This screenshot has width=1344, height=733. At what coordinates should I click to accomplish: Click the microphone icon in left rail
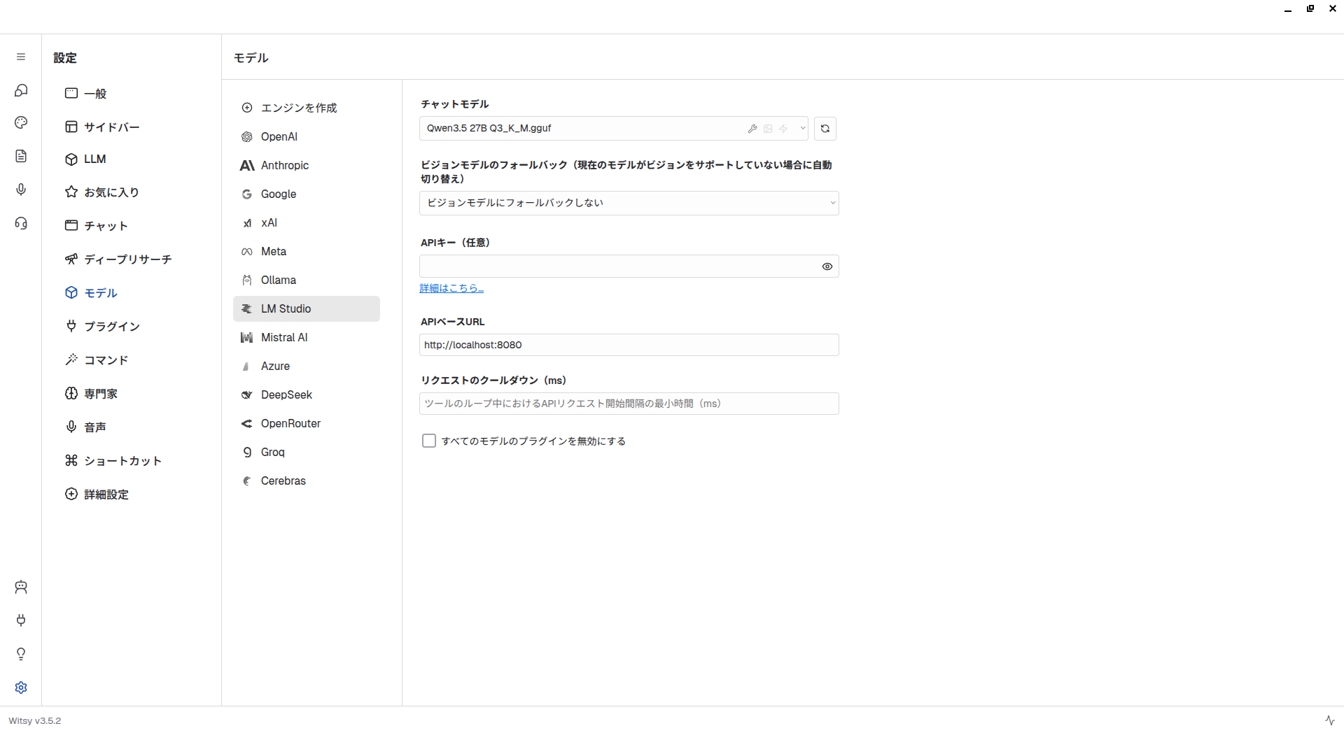tap(21, 190)
